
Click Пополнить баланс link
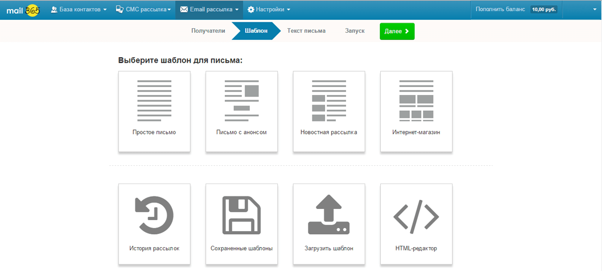pyautogui.click(x=500, y=10)
